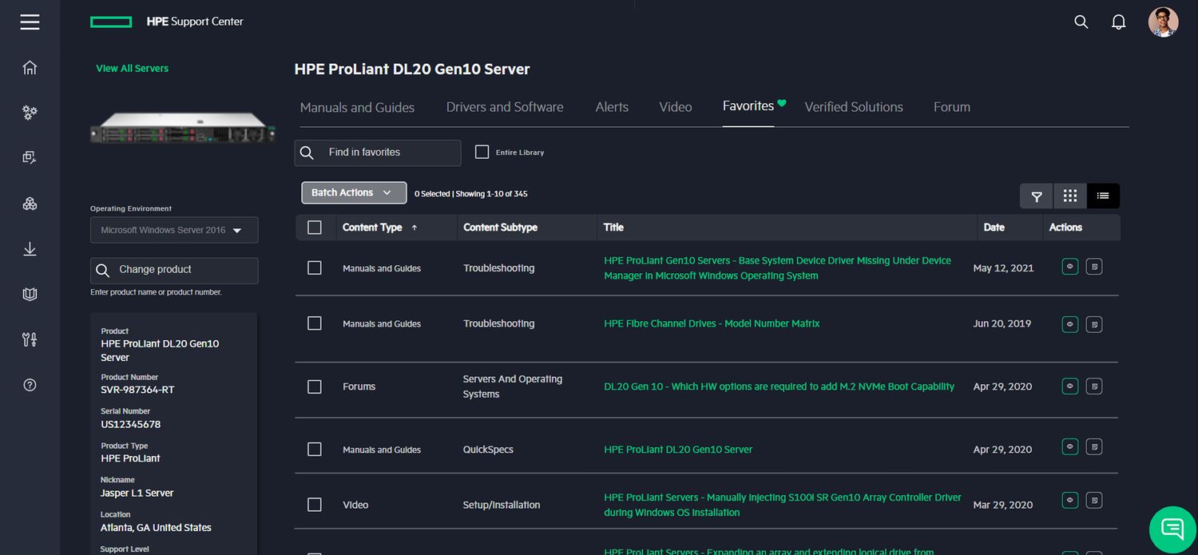This screenshot has height=555, width=1198.
Task: Open the top bar search icon
Action: click(x=1081, y=22)
